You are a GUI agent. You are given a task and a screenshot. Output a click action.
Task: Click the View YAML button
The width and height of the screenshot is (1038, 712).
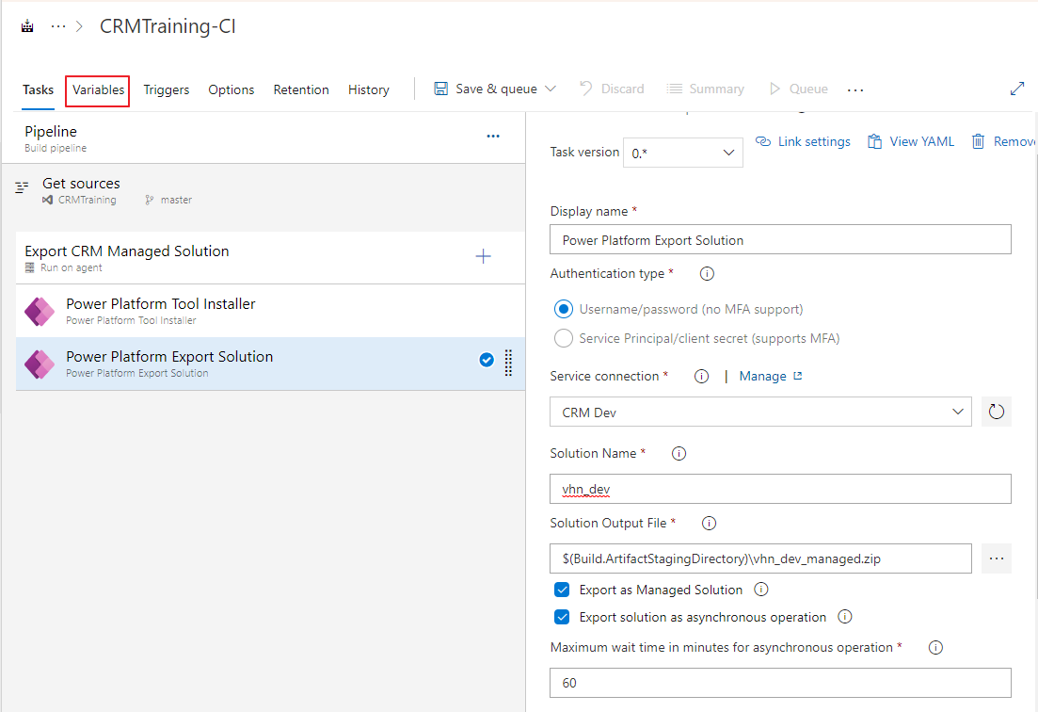tap(910, 141)
